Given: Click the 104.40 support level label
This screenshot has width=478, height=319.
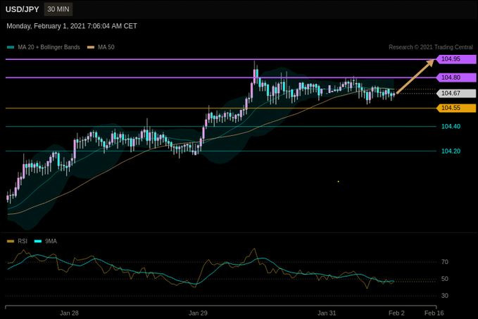Looking at the screenshot, I should pyautogui.click(x=451, y=126).
